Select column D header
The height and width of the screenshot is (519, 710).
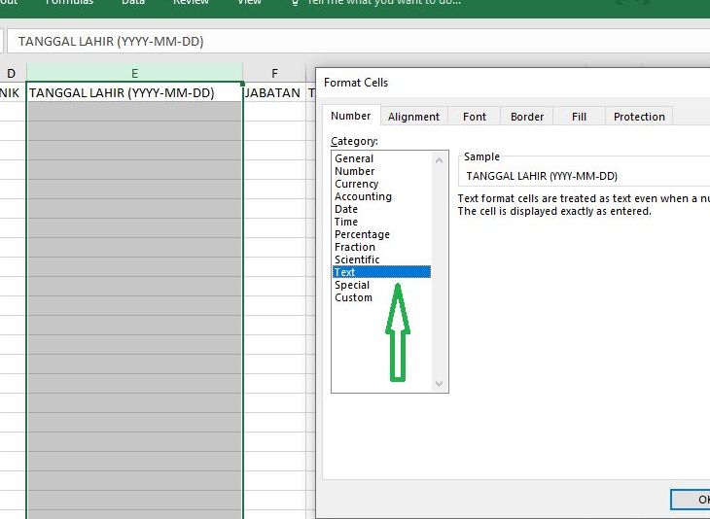pos(12,73)
